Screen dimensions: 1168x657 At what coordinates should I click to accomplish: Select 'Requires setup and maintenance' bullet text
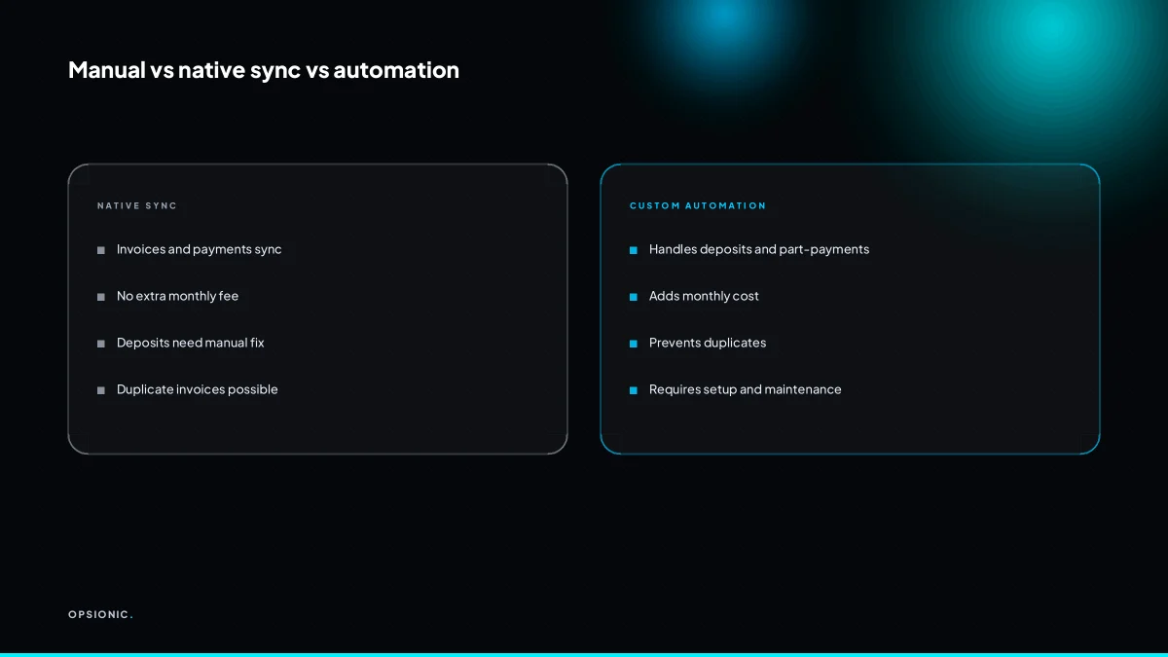pyautogui.click(x=746, y=389)
